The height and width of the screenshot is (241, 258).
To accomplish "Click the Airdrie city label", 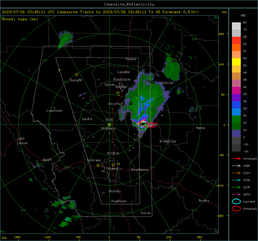I will 113,153.
